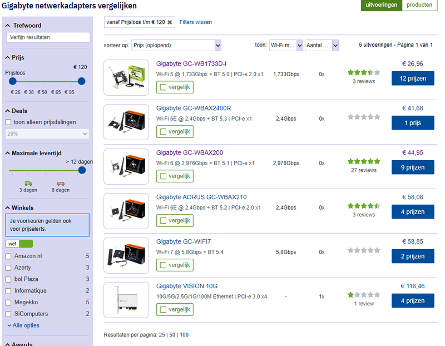View '1 prijs' for GC-WBAX2400R
The height and width of the screenshot is (346, 445).
[x=413, y=123]
